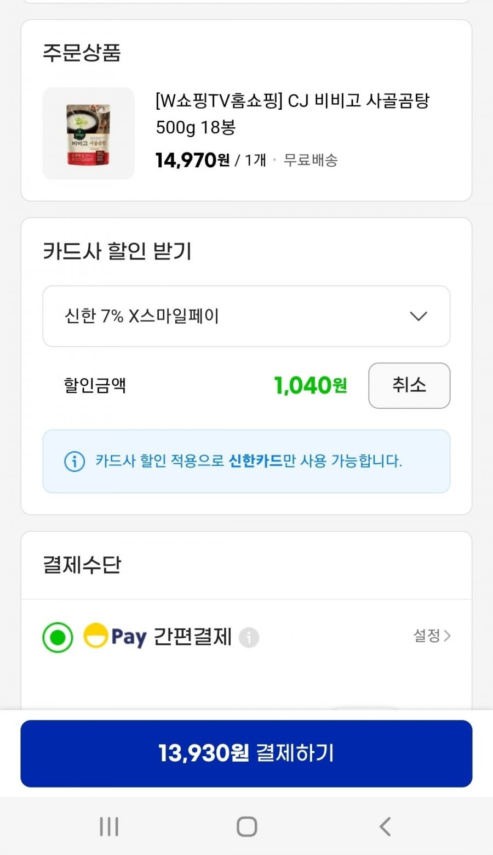
Task: Tap the 신한카드 notice banner text
Action: [249, 461]
